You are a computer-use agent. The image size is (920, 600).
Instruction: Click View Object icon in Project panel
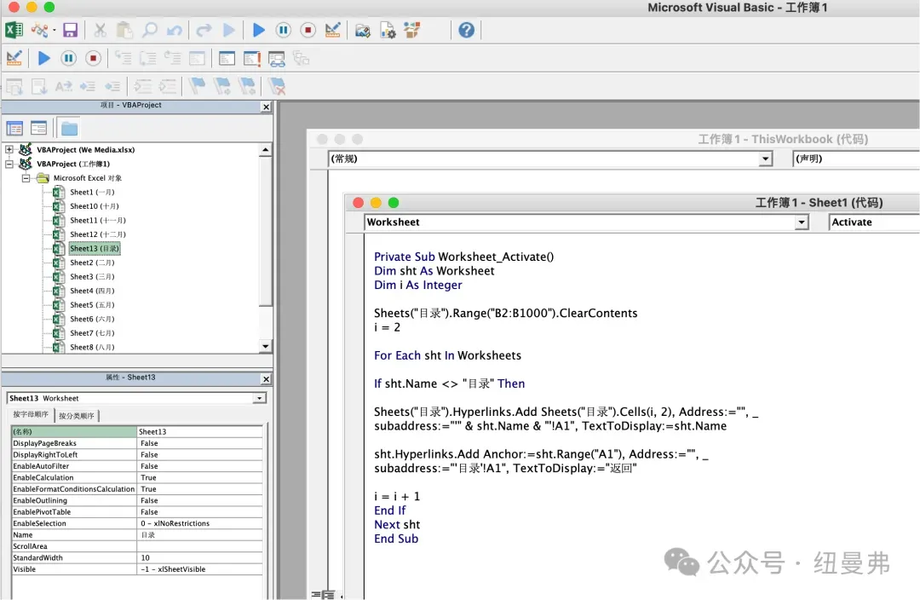click(38, 128)
